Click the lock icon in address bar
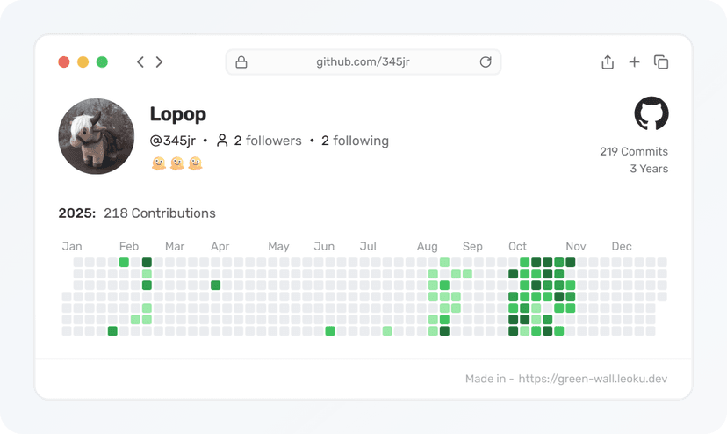This screenshot has height=434, width=727. coord(241,62)
